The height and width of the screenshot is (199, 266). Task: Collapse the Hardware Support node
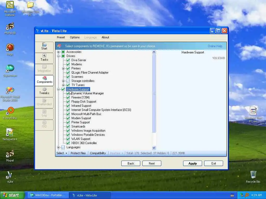click(x=58, y=89)
